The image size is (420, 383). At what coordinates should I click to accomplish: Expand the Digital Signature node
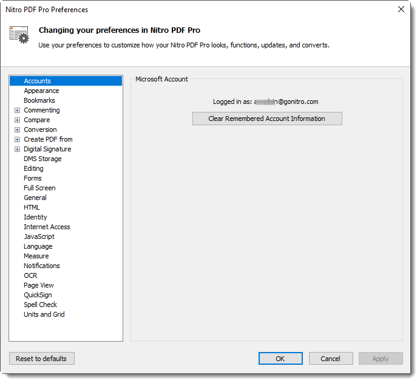click(x=17, y=150)
